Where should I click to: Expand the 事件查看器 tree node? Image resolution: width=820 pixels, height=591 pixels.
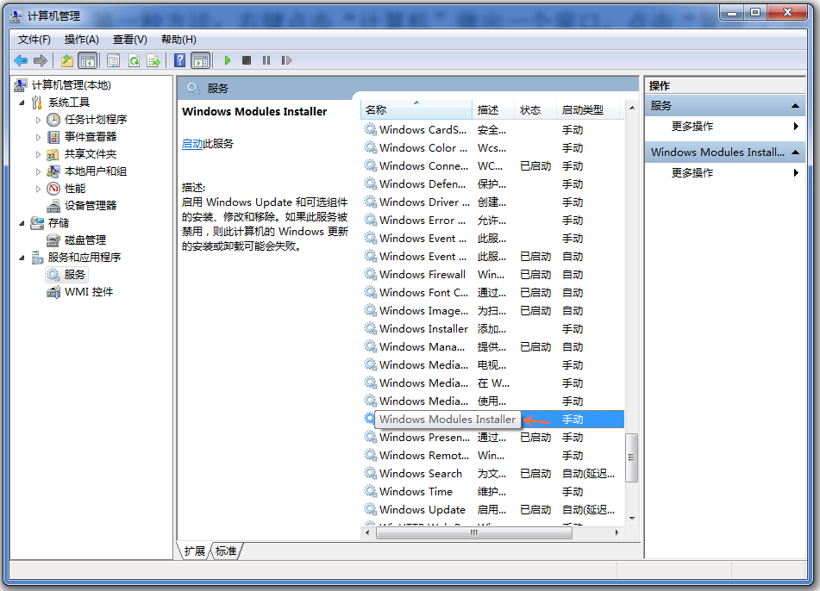(x=39, y=137)
